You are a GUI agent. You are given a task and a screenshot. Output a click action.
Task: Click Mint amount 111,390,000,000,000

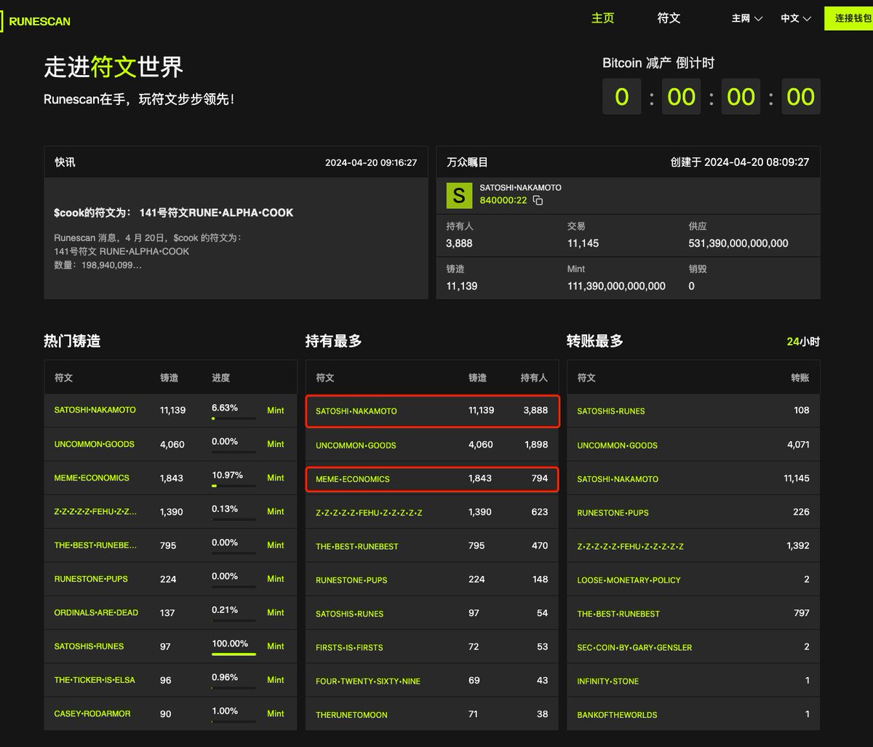pos(616,286)
